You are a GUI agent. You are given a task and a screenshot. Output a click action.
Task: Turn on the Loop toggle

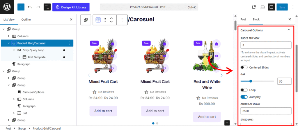coord(244,90)
